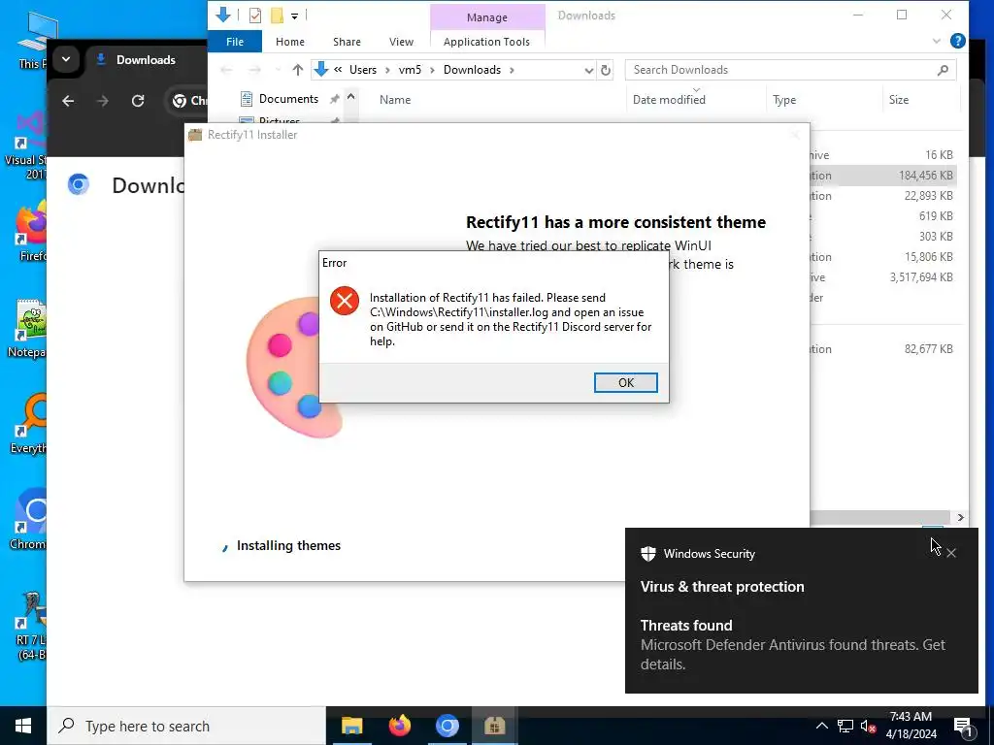Screen dimensions: 994x745
Task: Click the pin icon next to Documents
Action: (334, 99)
